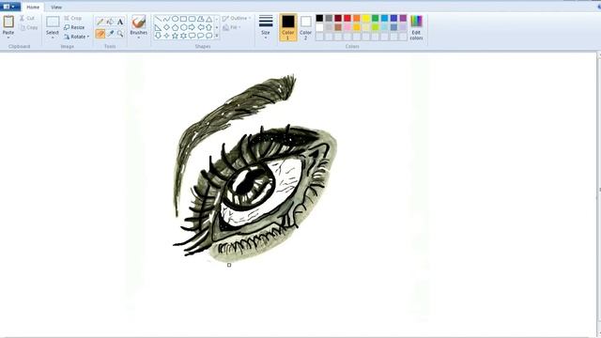The width and height of the screenshot is (601, 338).
Task: Open the Paint application menu button
Action: coord(10,7)
